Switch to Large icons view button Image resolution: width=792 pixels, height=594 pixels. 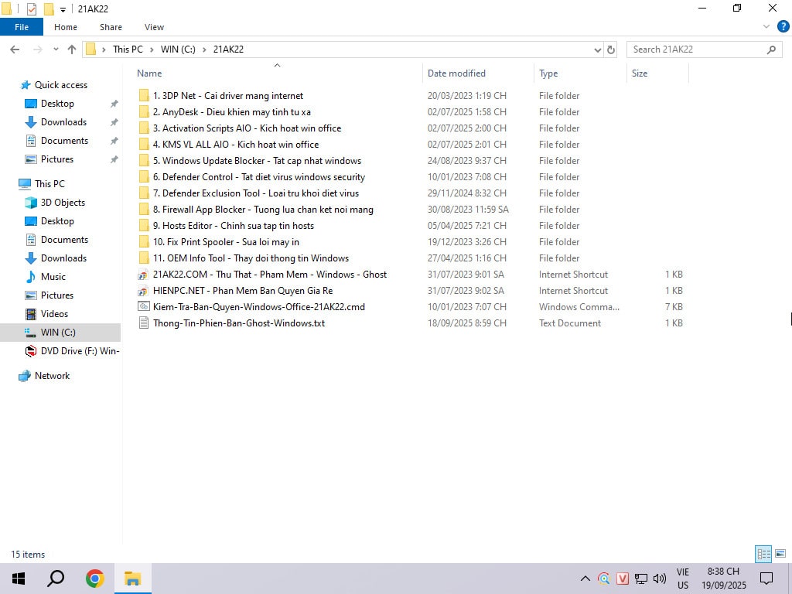click(x=780, y=554)
